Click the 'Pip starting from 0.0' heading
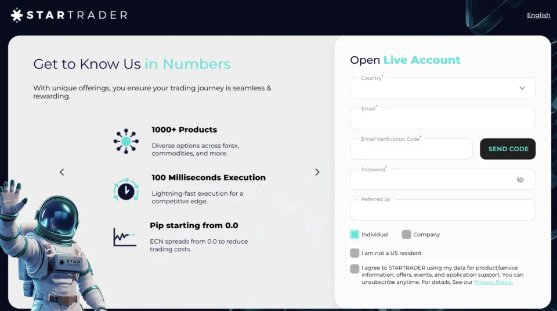Viewport: 557px width, 311px height. [x=194, y=225]
